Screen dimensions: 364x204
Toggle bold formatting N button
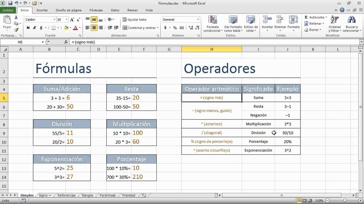click(x=28, y=28)
